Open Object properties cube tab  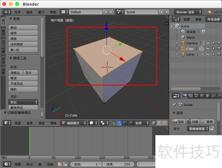click(x=207, y=96)
